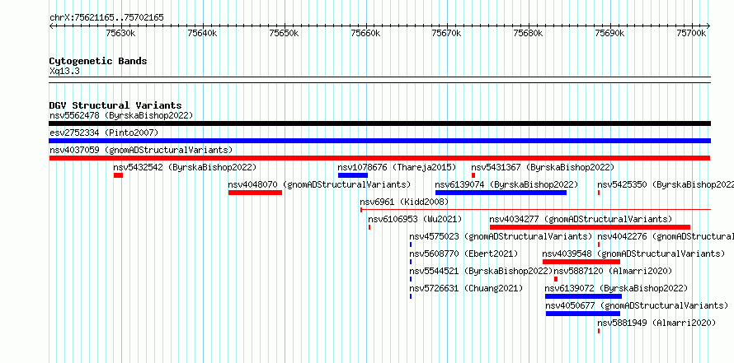This screenshot has height=363, width=734.
Task: Click the blue nsv5544521 marker
Action: pyautogui.click(x=411, y=279)
